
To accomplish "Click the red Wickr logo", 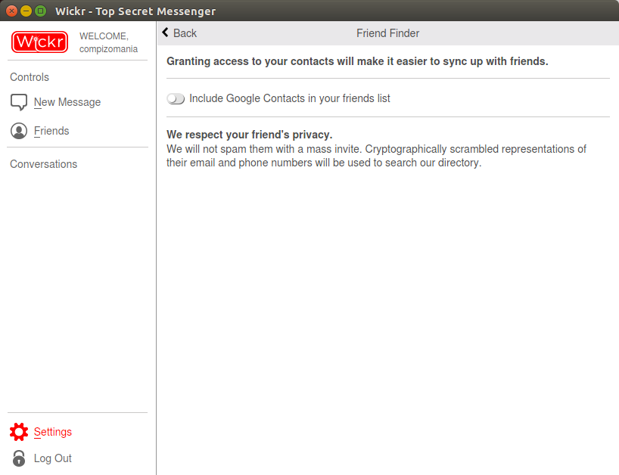I will pos(40,42).
